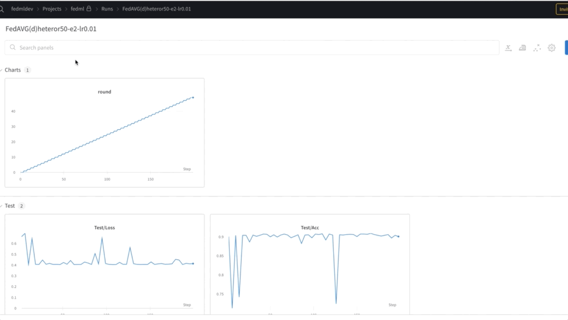Click the Invite button at top right
The image size is (568, 320).
tap(562, 9)
